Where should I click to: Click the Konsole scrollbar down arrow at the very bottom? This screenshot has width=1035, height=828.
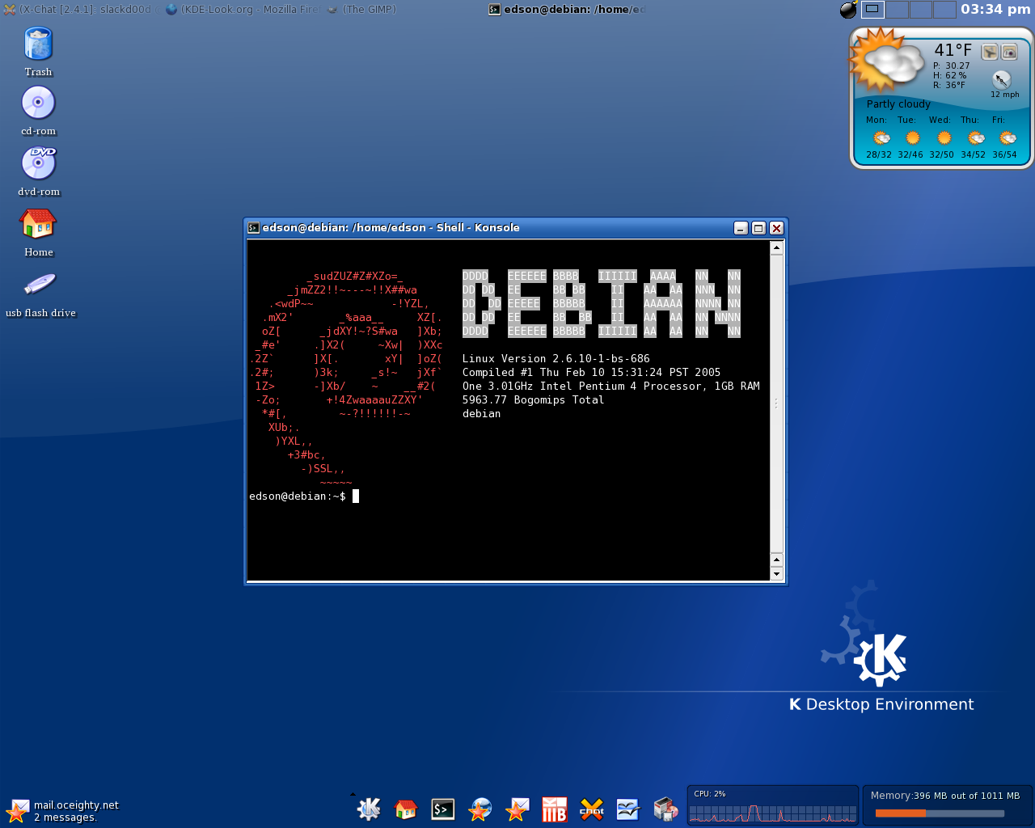point(776,574)
